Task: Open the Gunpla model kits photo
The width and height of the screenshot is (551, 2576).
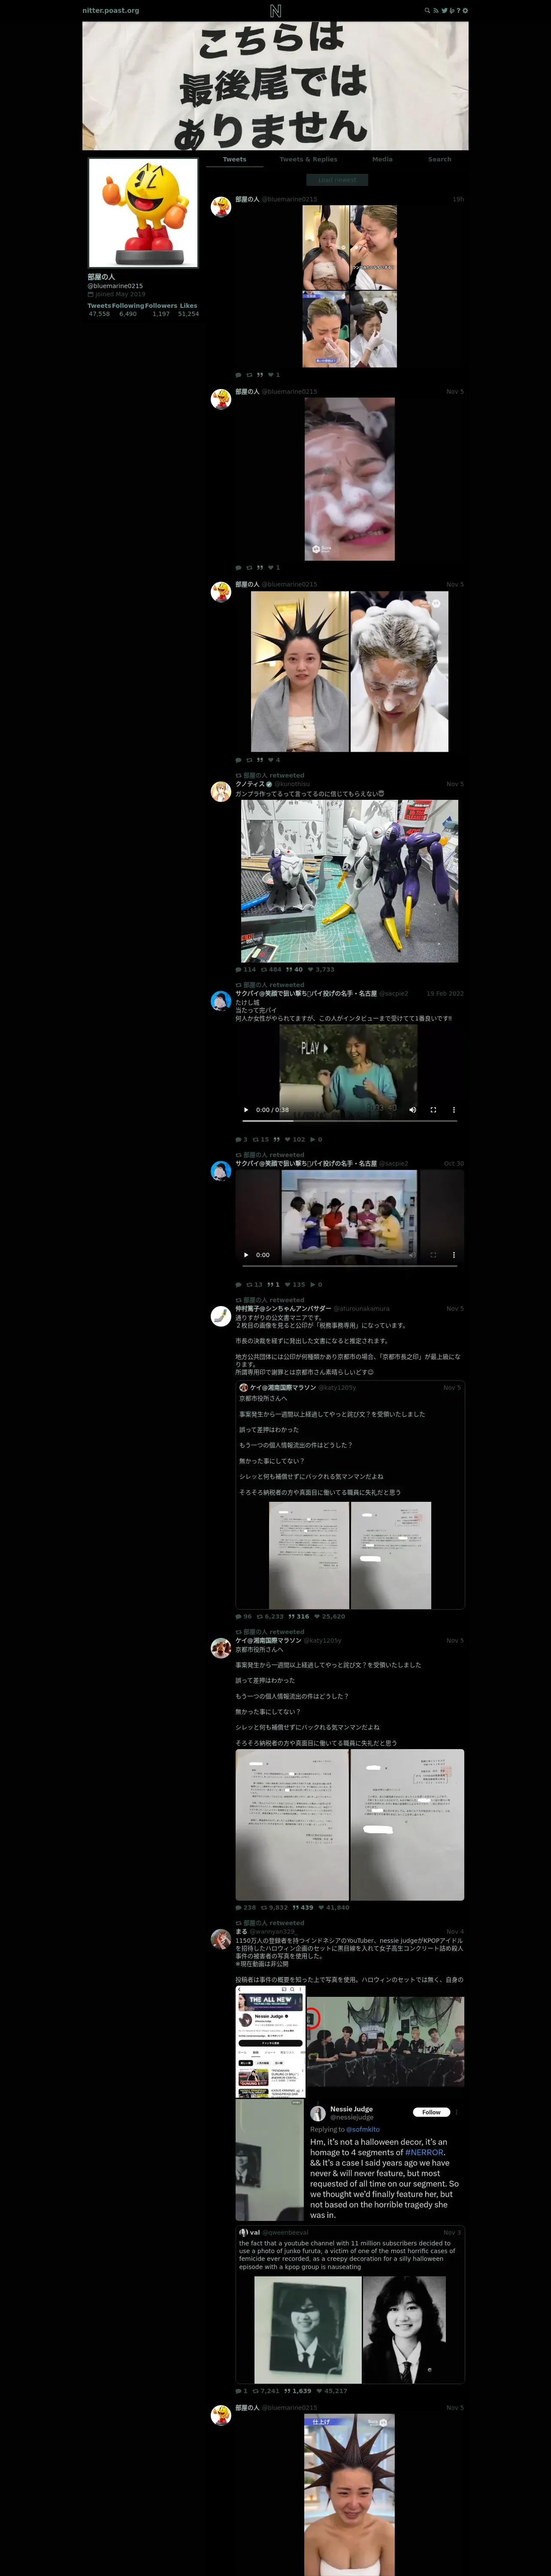Action: 350,881
